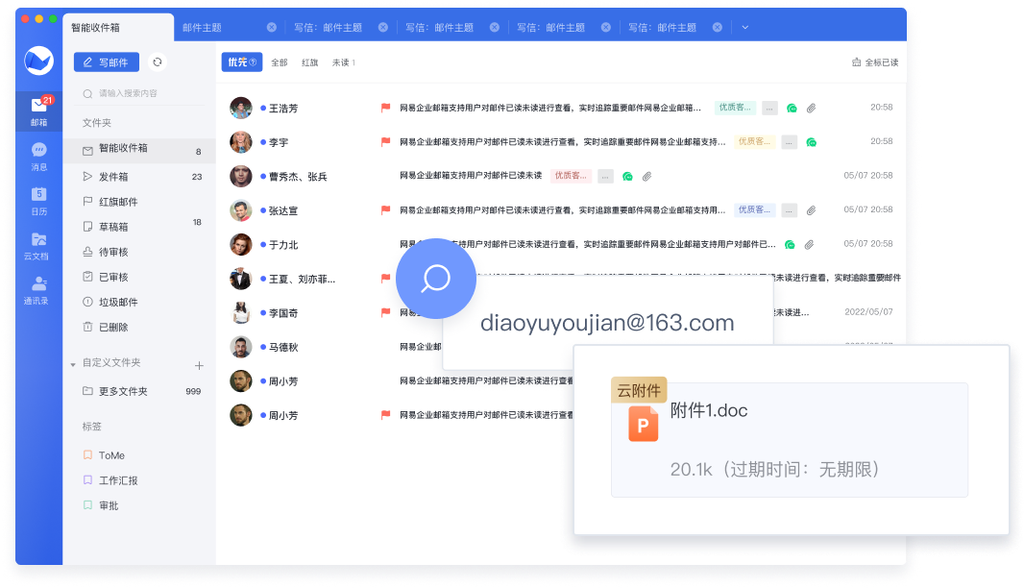The width and height of the screenshot is (1024, 588).
Task: Toggle the unread dot beside 李宇
Action: [263, 142]
